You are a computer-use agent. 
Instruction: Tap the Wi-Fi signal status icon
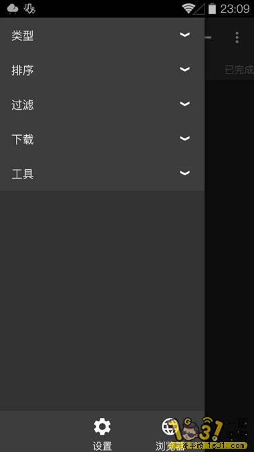pyautogui.click(x=188, y=9)
